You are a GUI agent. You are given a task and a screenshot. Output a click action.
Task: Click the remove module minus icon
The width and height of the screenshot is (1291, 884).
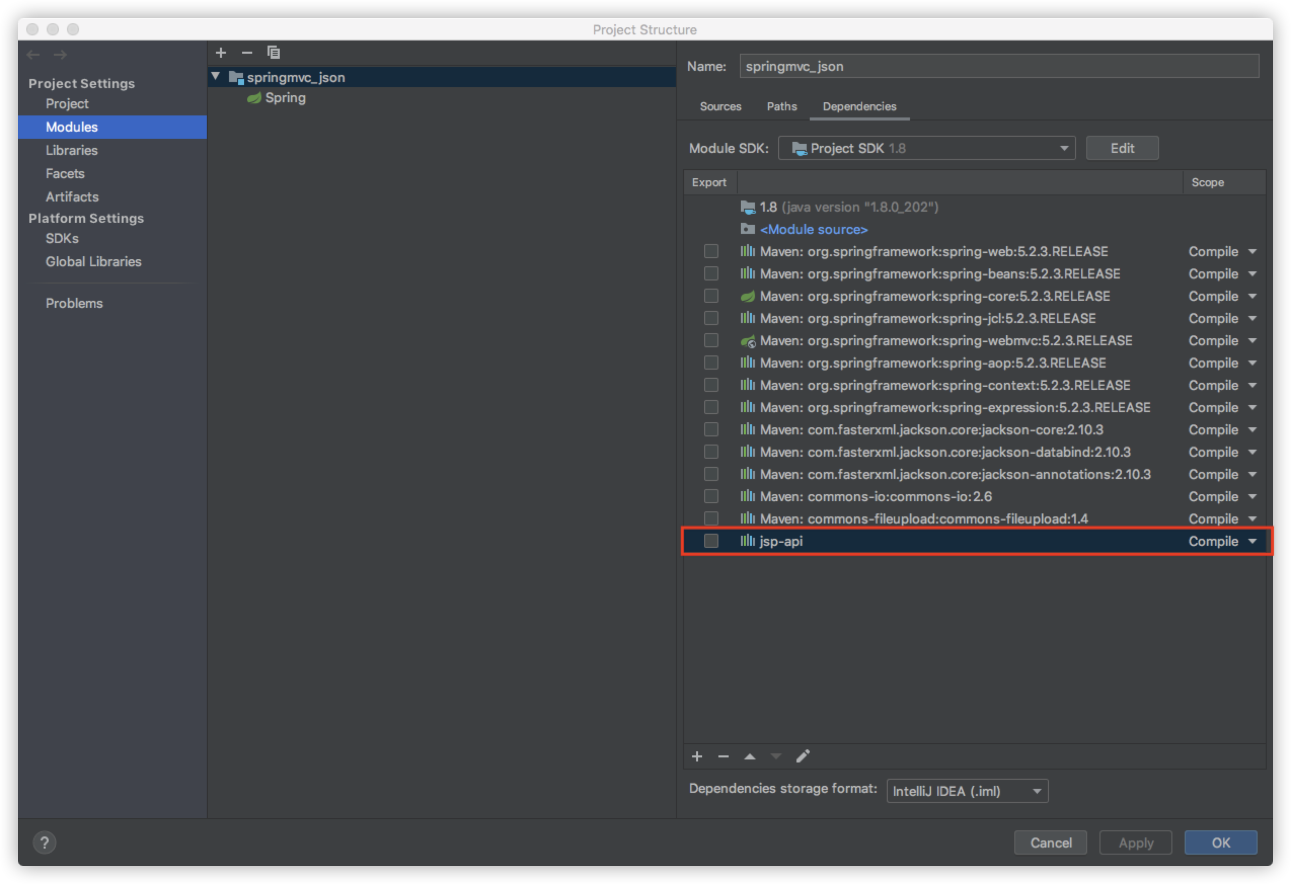click(247, 53)
